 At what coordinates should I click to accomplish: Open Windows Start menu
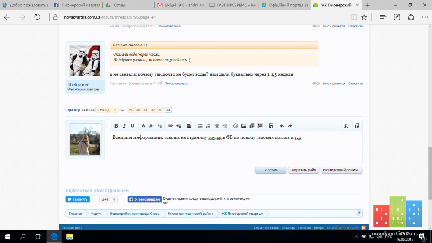pos(7,237)
